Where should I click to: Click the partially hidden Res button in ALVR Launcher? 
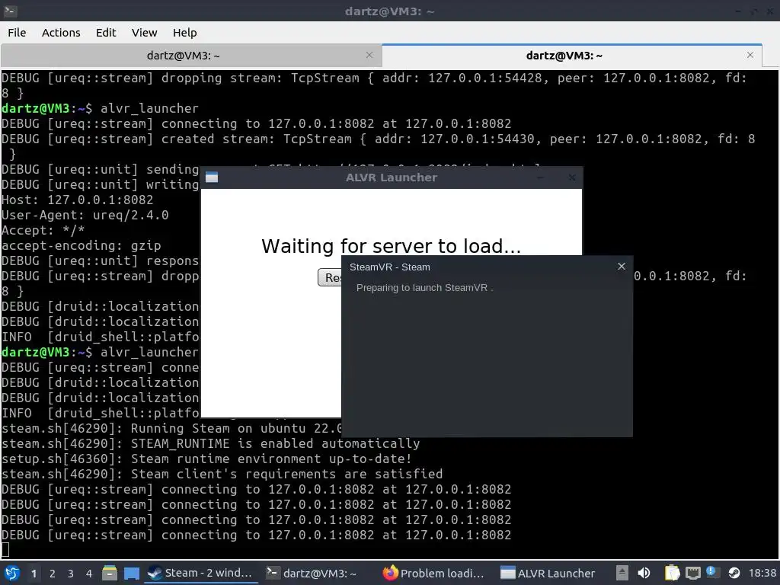pyautogui.click(x=330, y=277)
